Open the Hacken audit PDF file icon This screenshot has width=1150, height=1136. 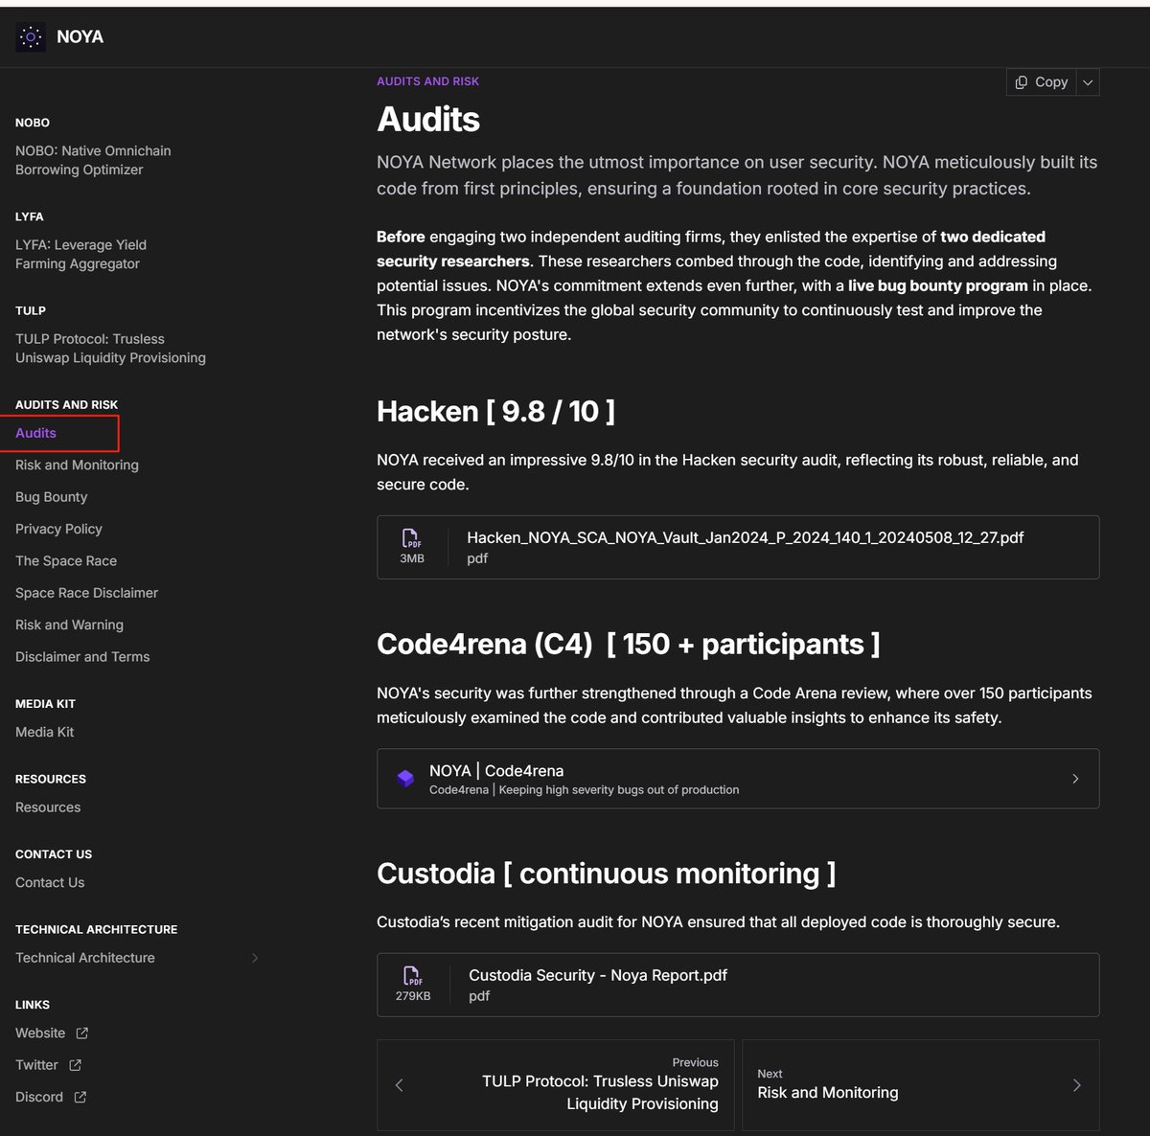(x=411, y=538)
